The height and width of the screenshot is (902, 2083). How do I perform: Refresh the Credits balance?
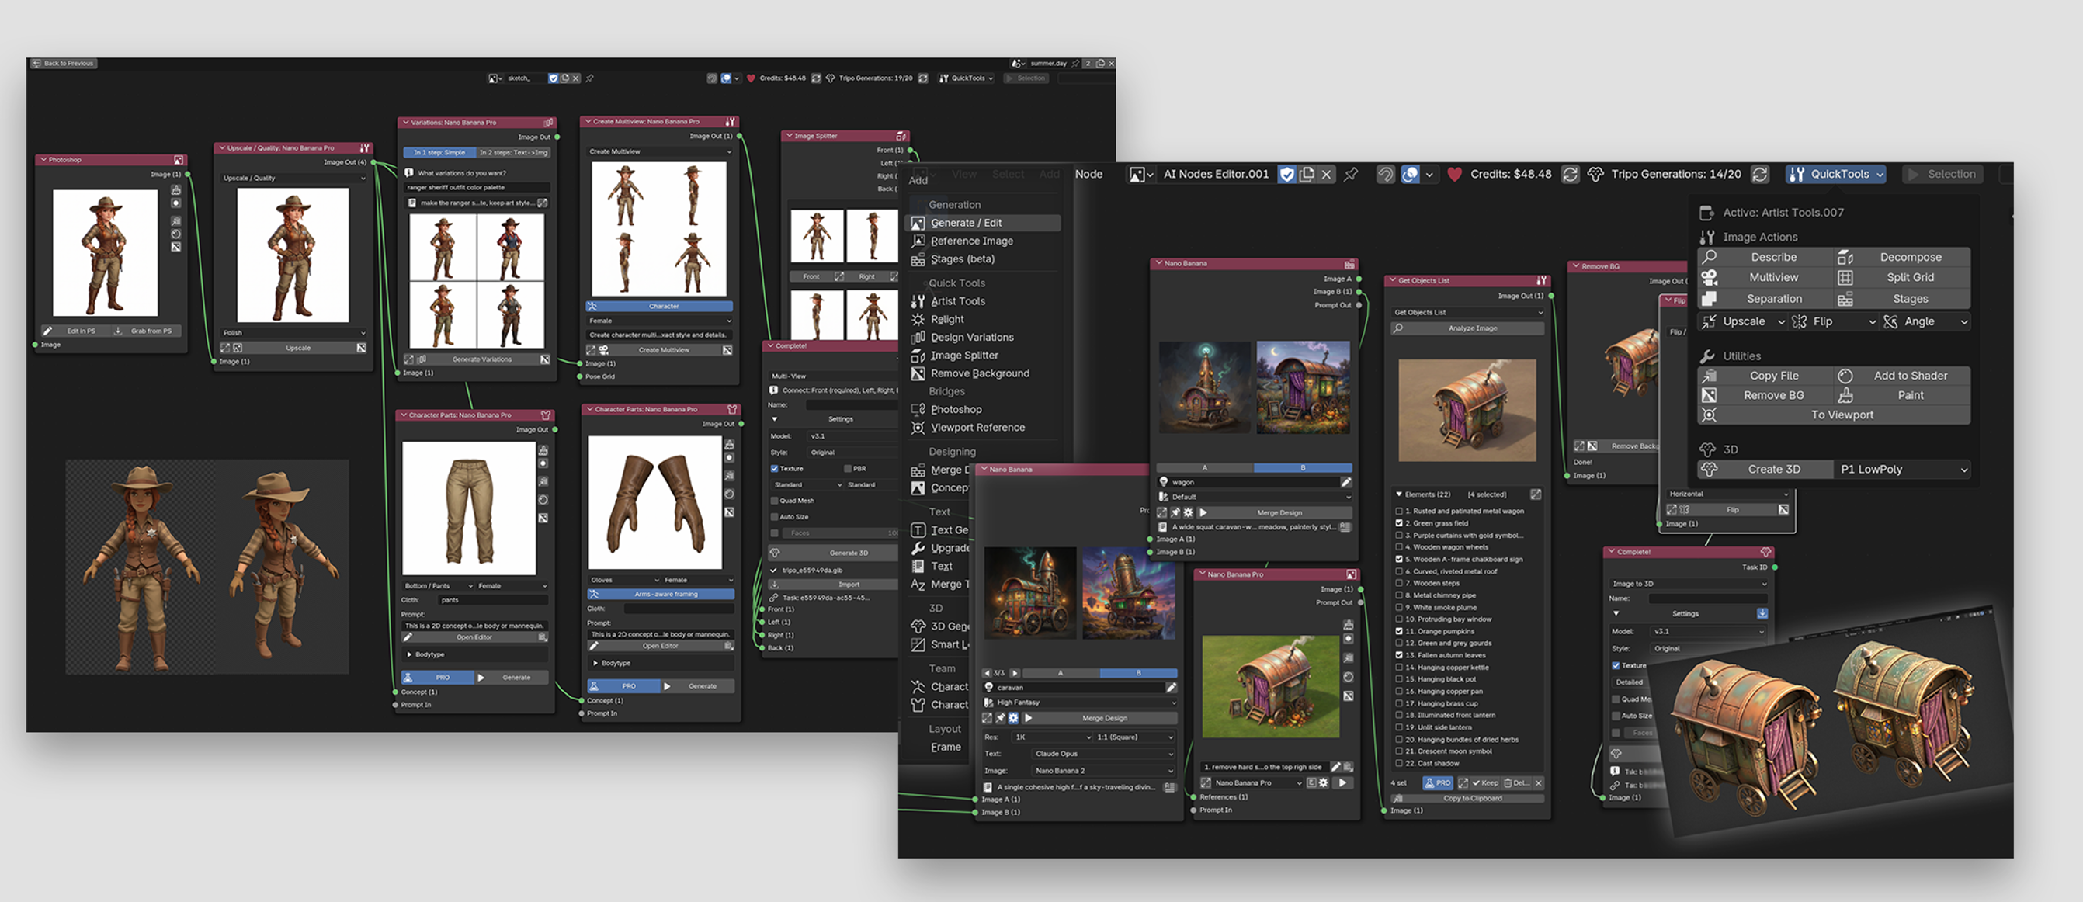click(1571, 174)
